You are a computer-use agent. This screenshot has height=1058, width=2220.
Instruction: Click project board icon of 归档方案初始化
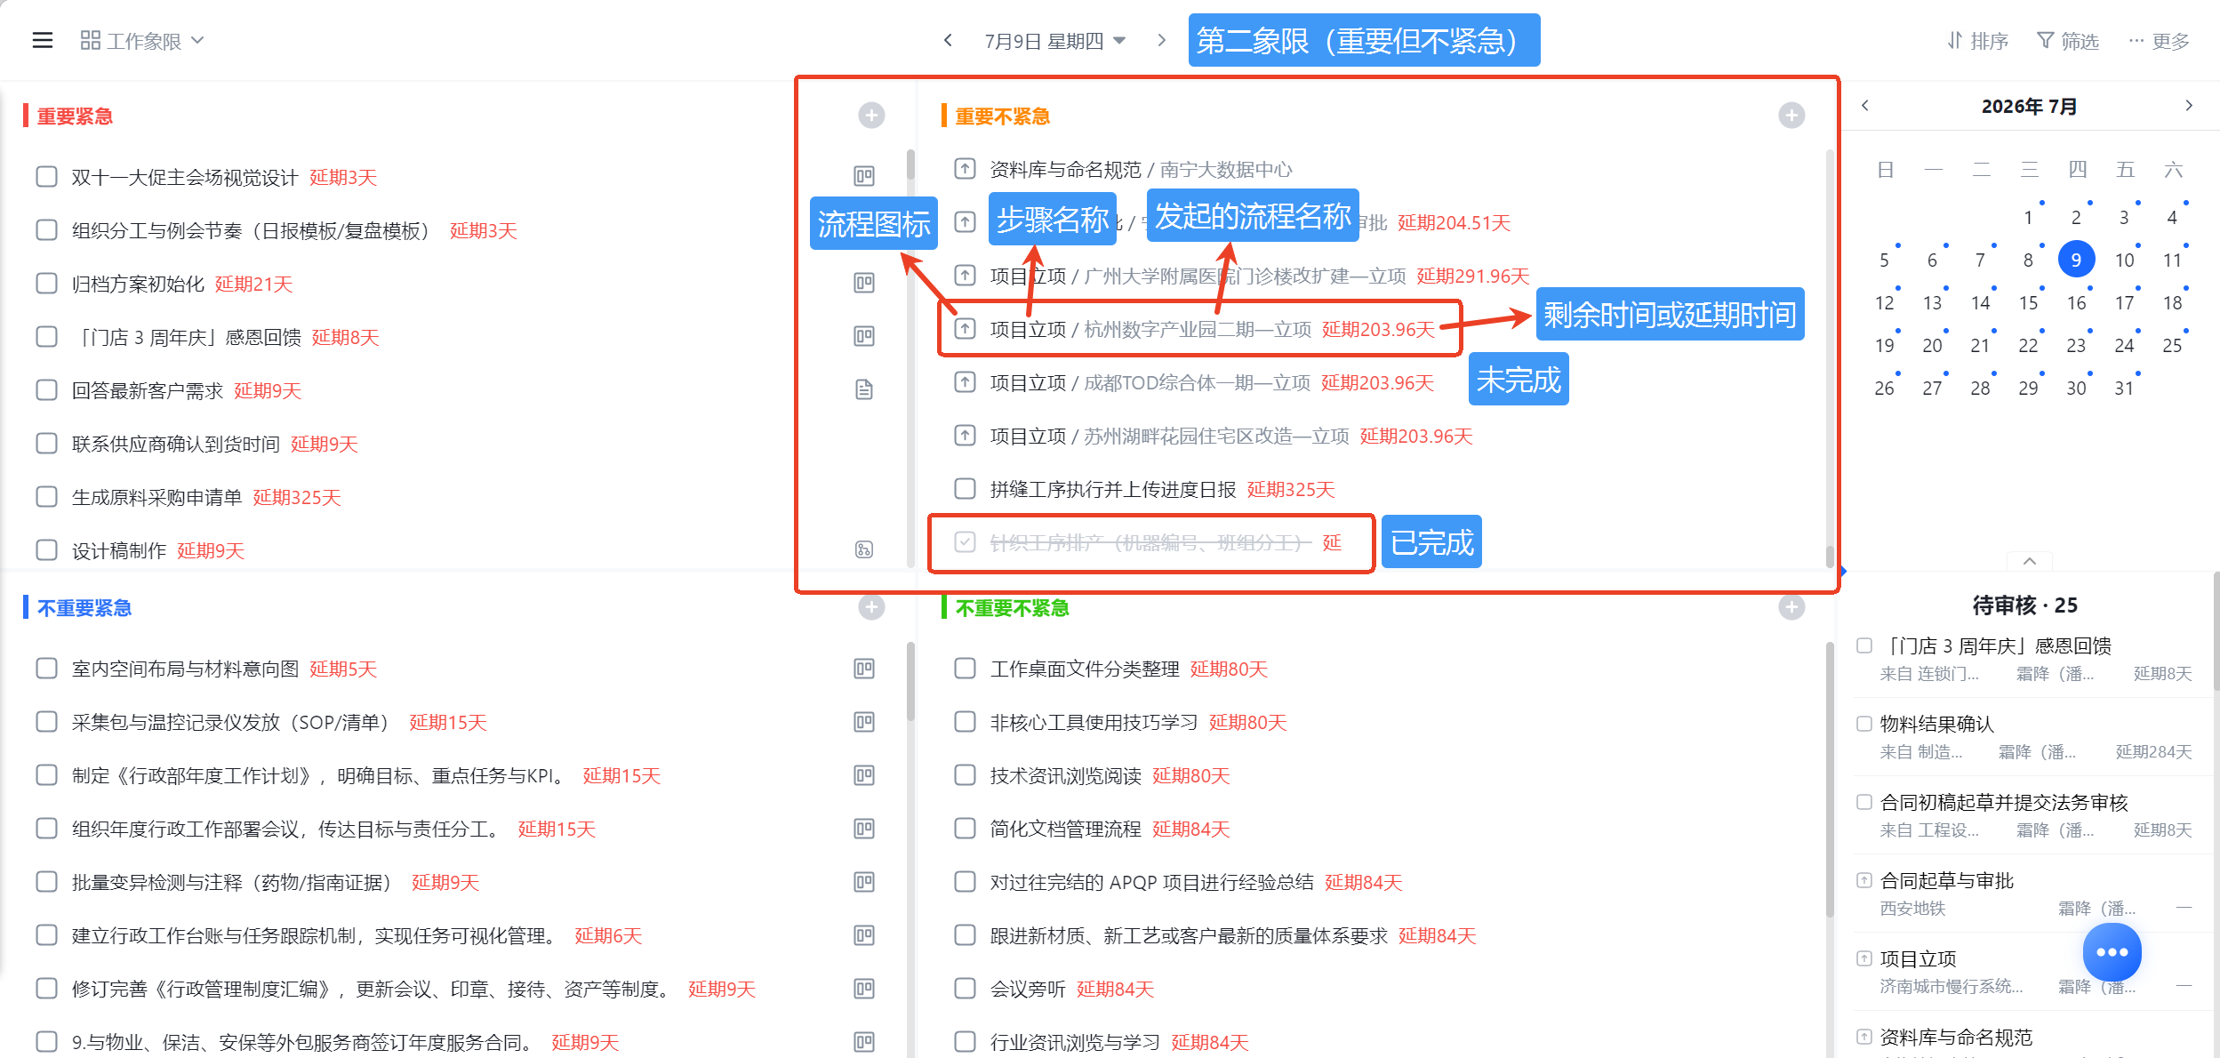[x=864, y=283]
